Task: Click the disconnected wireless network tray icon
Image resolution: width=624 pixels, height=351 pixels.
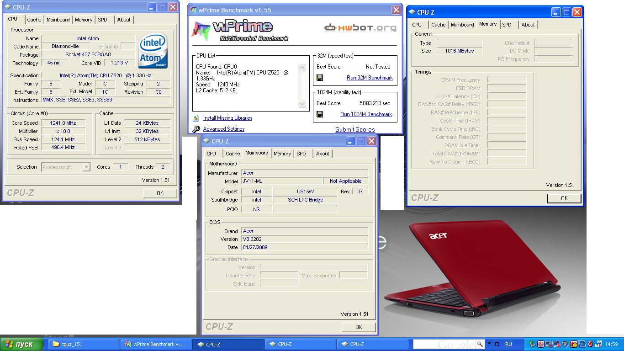Action: [x=549, y=344]
